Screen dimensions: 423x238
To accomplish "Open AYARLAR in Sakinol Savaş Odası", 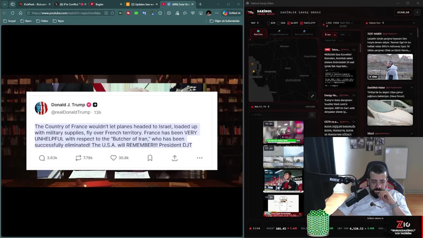I will pos(403,12).
